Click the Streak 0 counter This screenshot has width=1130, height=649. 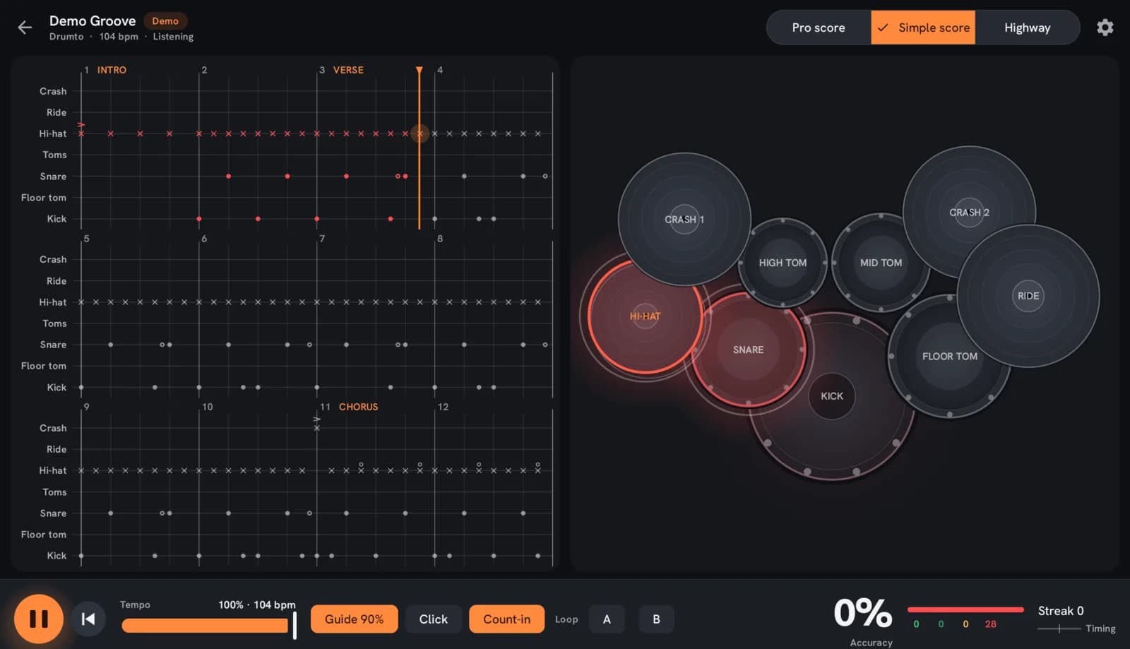point(1060,611)
